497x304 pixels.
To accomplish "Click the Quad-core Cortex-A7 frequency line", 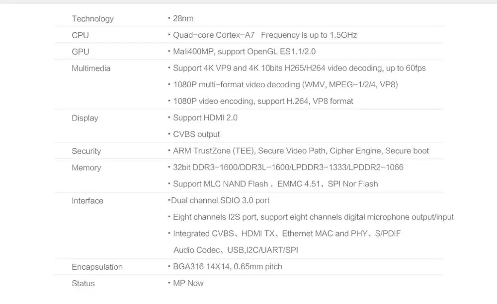I will (x=265, y=35).
